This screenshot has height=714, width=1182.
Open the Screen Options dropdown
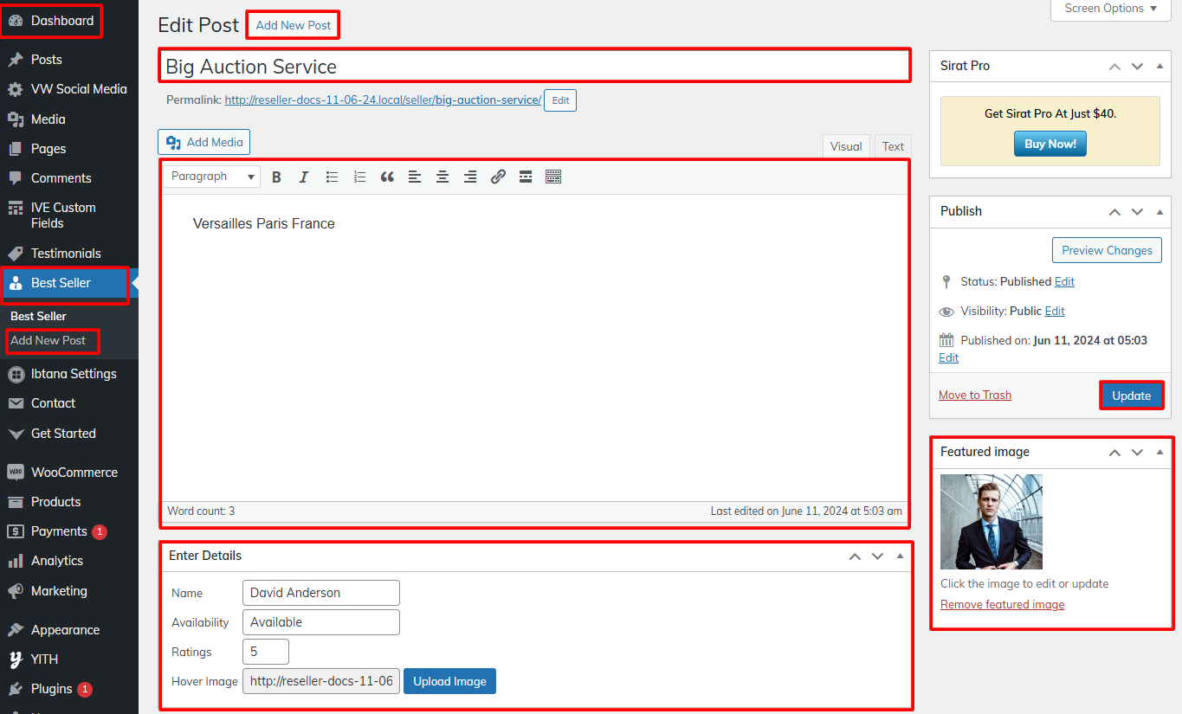[1110, 9]
